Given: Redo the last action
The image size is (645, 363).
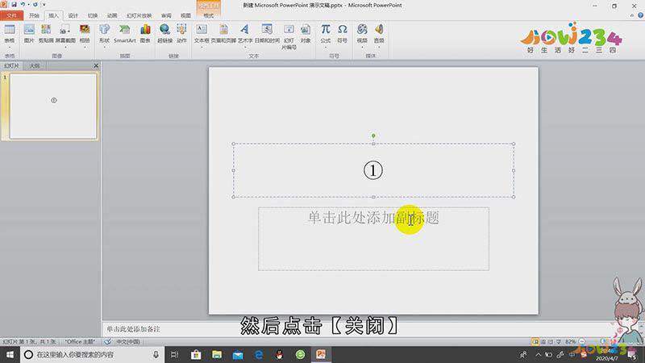Looking at the screenshot, I should tap(35, 5).
